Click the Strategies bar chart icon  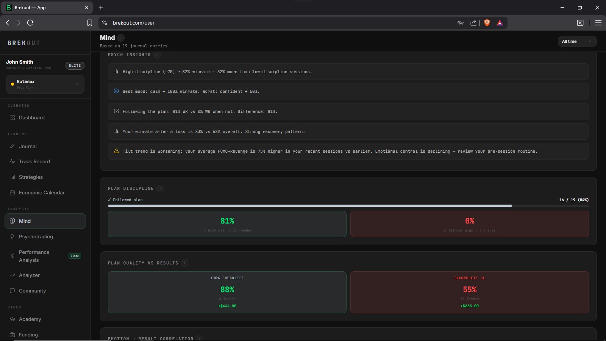(12, 177)
